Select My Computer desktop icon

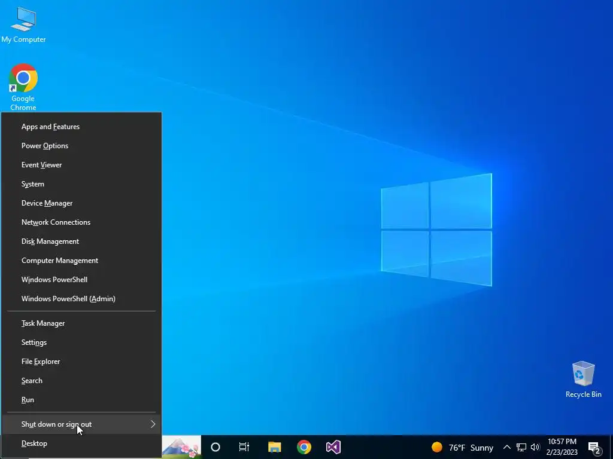pyautogui.click(x=23, y=24)
